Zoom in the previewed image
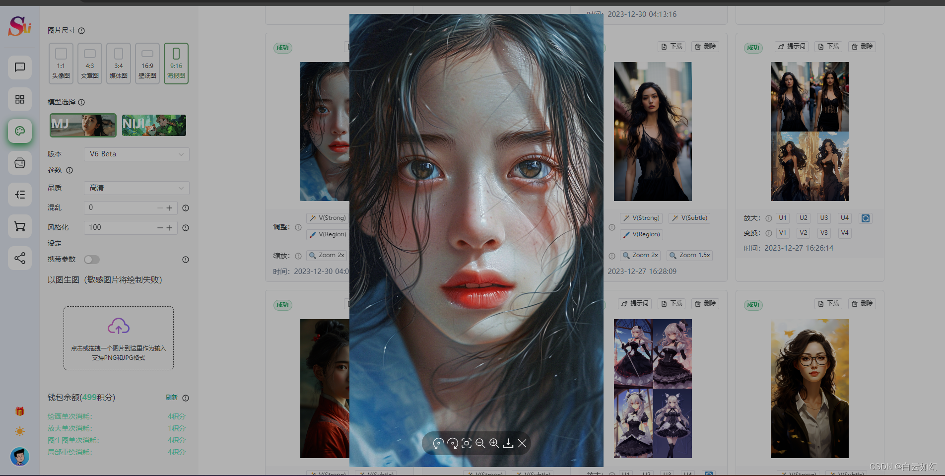The height and width of the screenshot is (476, 945). (x=494, y=443)
